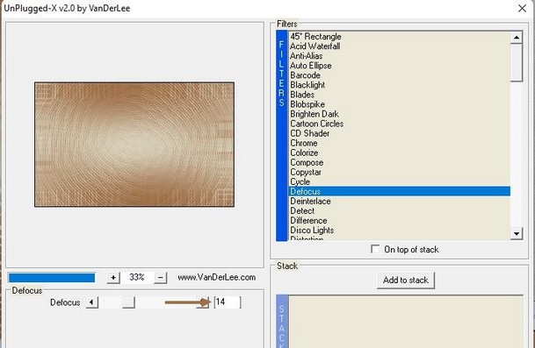Select the 45° Rectangle filter
Viewport: 535px width, 348px height.
[x=315, y=37]
